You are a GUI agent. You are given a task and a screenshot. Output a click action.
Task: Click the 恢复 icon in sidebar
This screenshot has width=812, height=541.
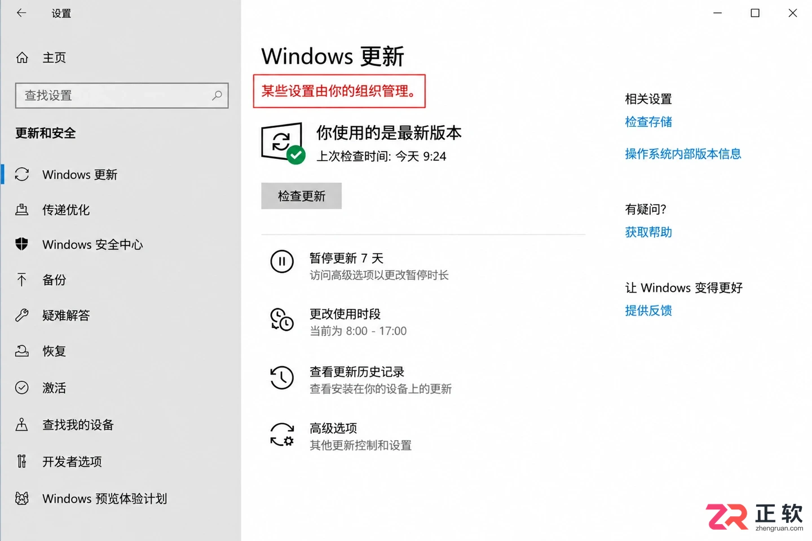(x=22, y=351)
